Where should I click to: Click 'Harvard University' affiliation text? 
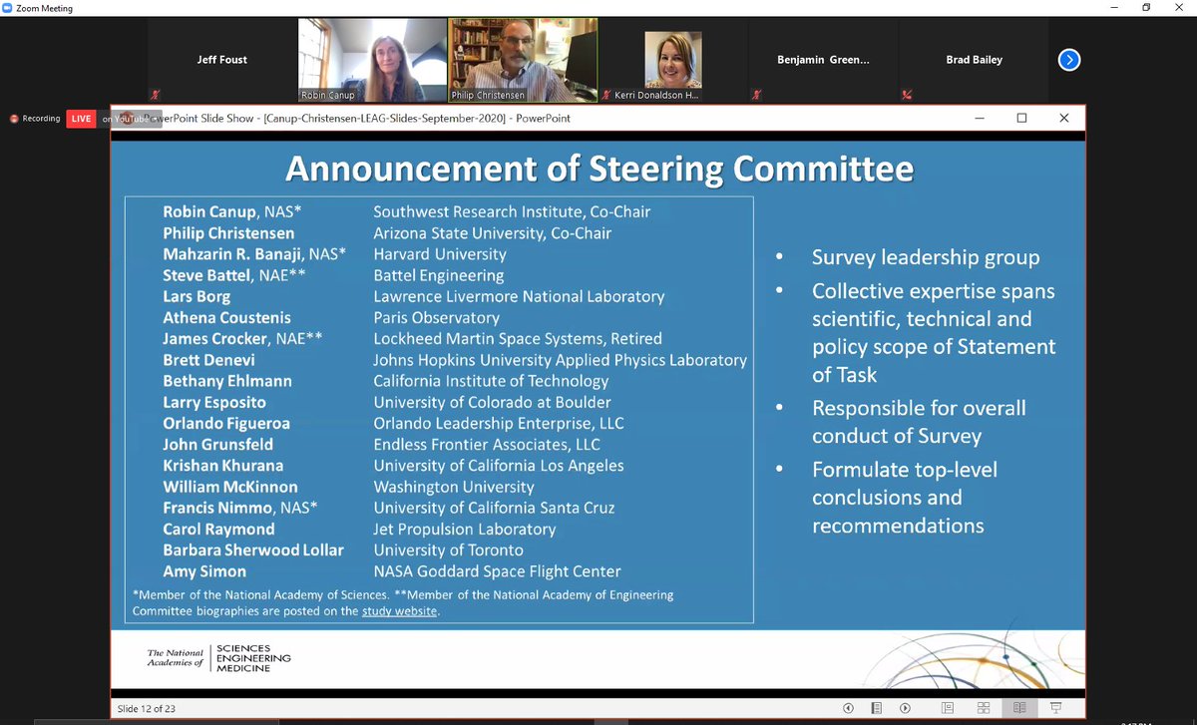tap(438, 254)
